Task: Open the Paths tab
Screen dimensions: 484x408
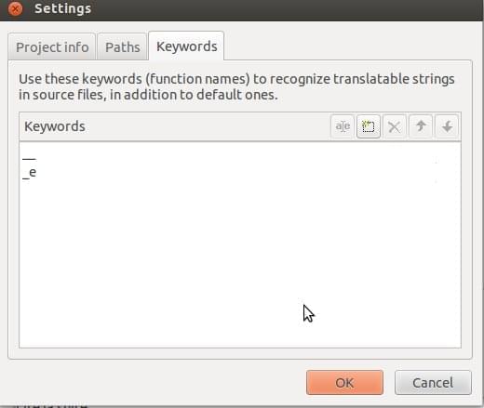Action: tap(122, 47)
